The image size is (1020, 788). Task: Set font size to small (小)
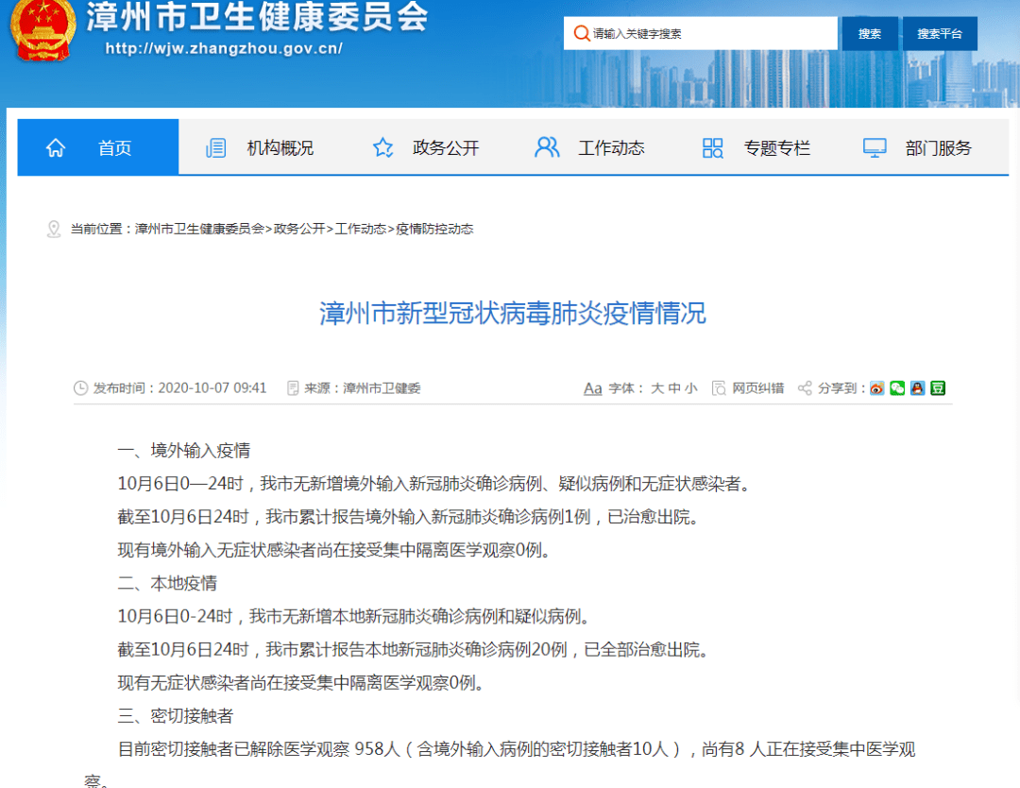(x=691, y=388)
